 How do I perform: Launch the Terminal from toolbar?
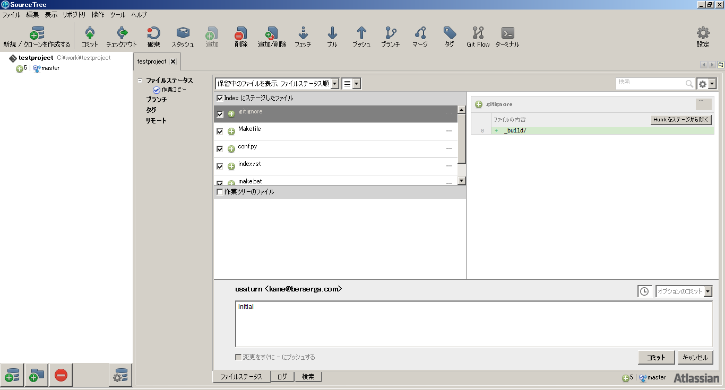point(507,37)
